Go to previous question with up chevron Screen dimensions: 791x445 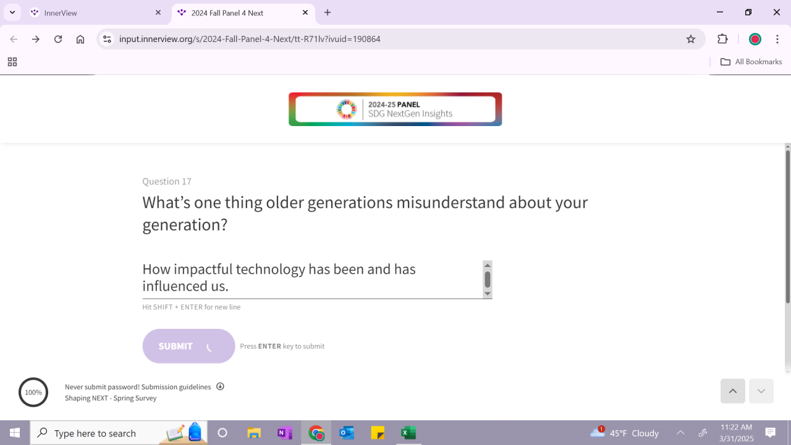coord(733,391)
